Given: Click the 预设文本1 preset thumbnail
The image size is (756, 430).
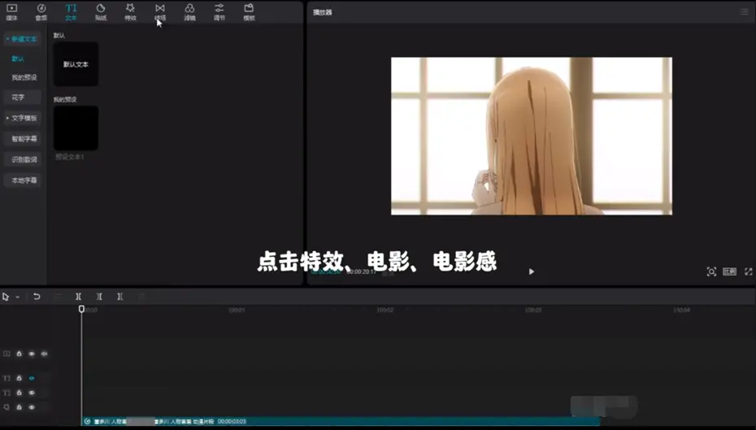Looking at the screenshot, I should (x=76, y=128).
